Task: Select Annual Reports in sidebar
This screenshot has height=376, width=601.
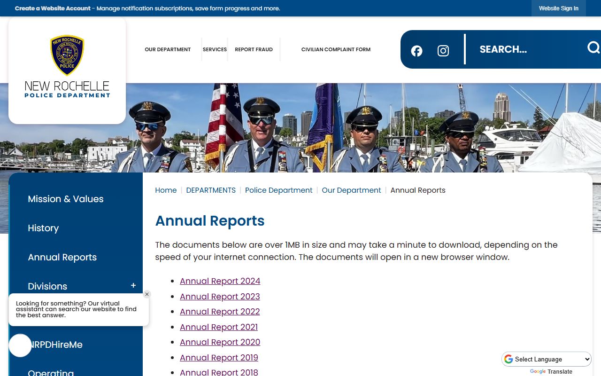Action: [62, 257]
